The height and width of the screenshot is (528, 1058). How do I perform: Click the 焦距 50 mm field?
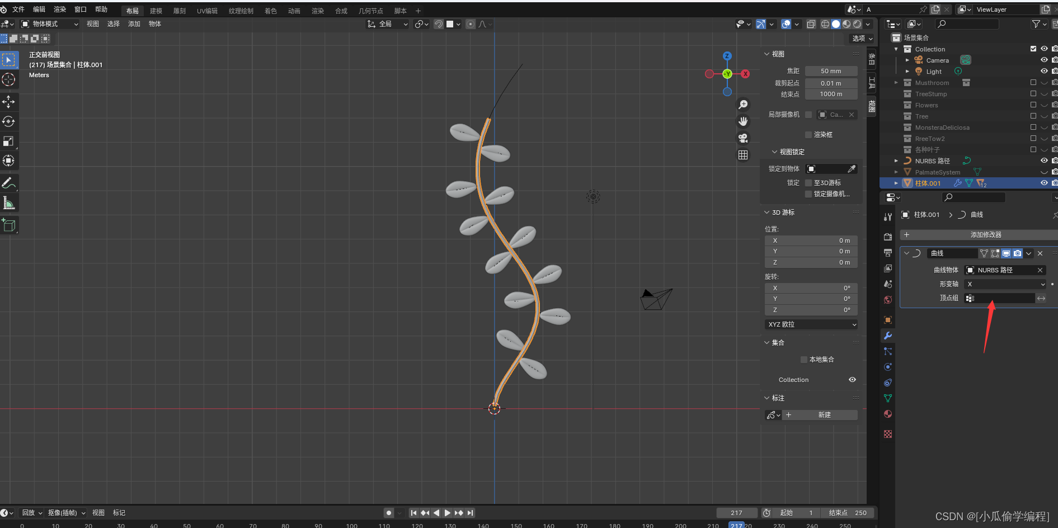point(831,71)
